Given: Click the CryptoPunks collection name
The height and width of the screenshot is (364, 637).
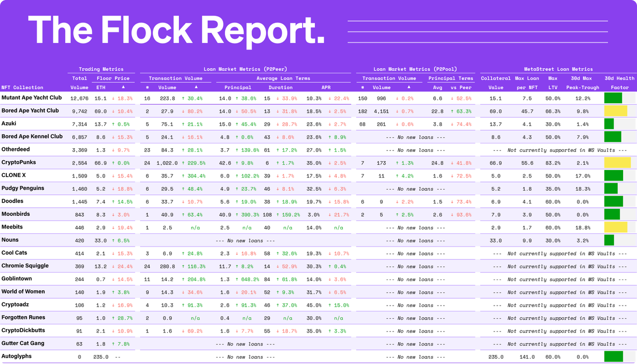Looking at the screenshot, I should 19,162.
